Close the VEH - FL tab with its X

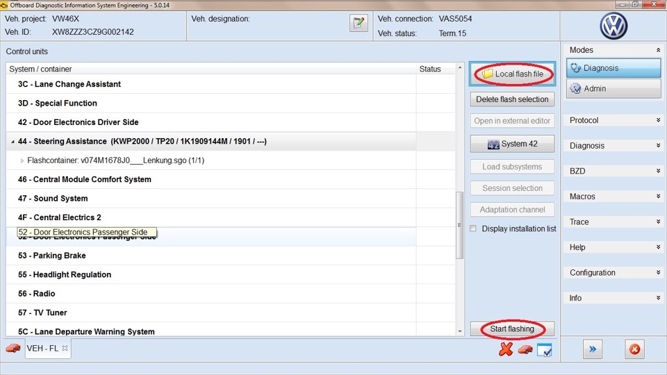coord(65,348)
